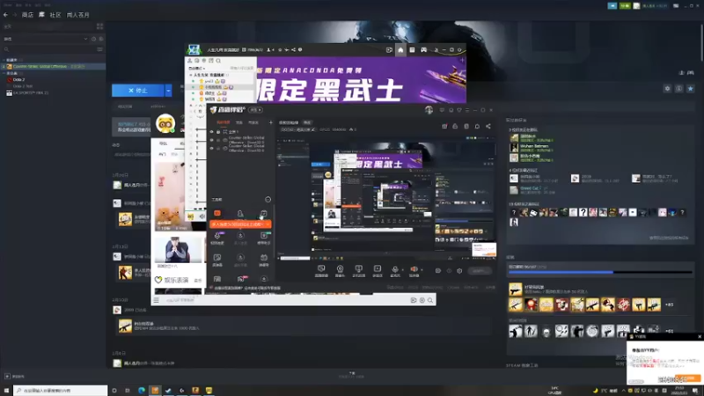
Task: Collapse the 工具箱 toolbox with circle button
Action: click(x=268, y=200)
